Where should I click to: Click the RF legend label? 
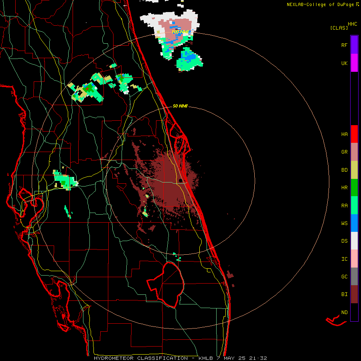(344, 45)
